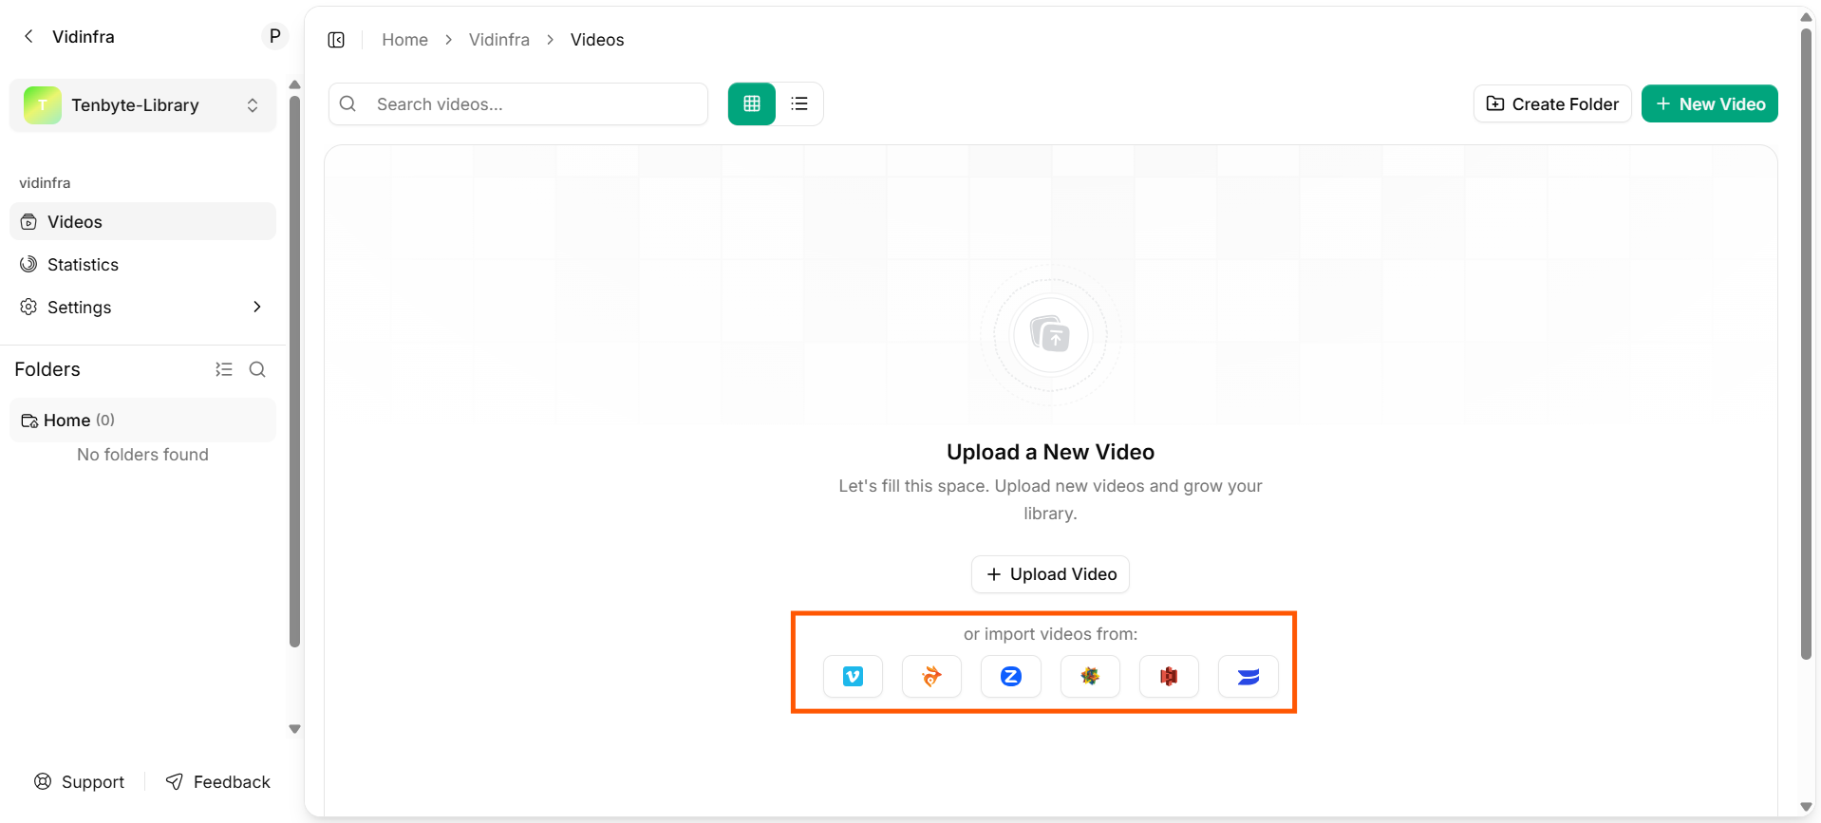Click the sidebar scrollbar down arrow
Screen dimensions: 1821x823
[x=294, y=729]
